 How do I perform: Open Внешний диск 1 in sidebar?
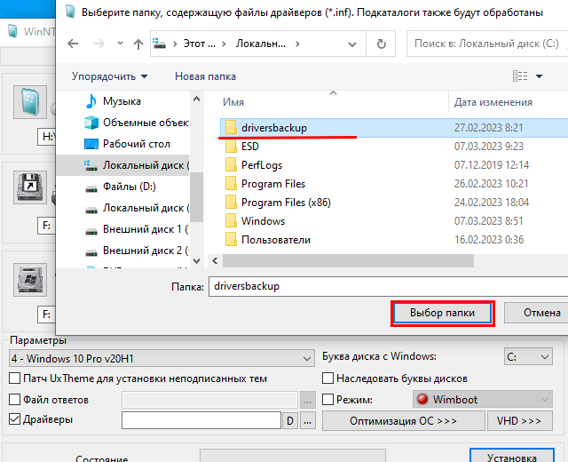[137, 229]
